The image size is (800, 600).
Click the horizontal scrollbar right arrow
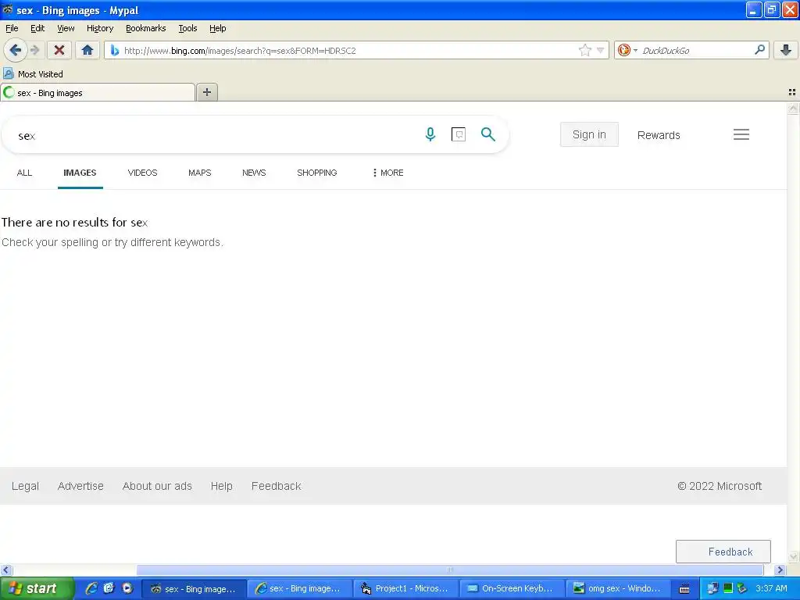point(780,570)
